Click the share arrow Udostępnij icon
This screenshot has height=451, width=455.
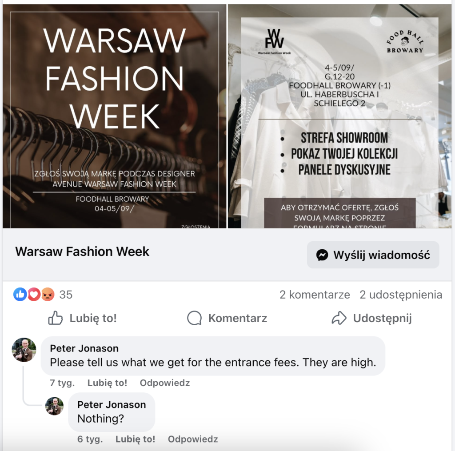point(339,318)
